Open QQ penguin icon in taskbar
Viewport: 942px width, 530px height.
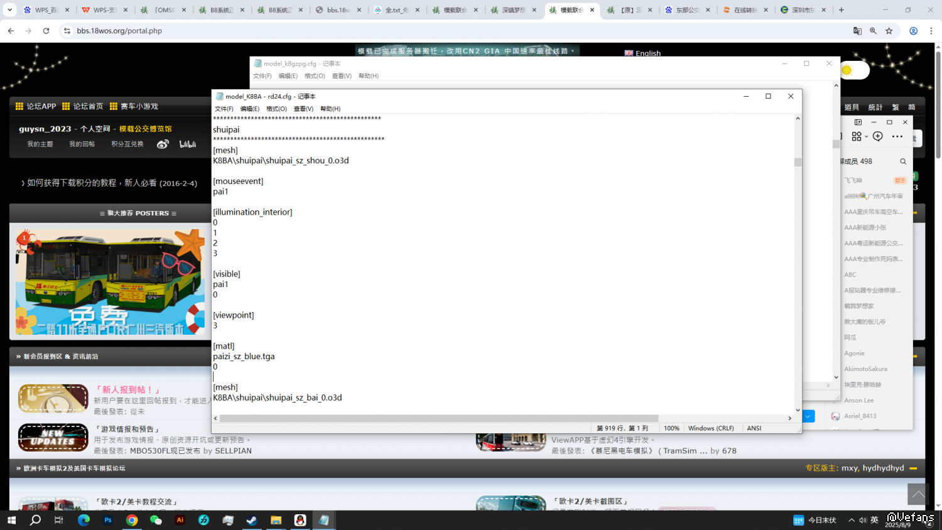click(x=300, y=520)
